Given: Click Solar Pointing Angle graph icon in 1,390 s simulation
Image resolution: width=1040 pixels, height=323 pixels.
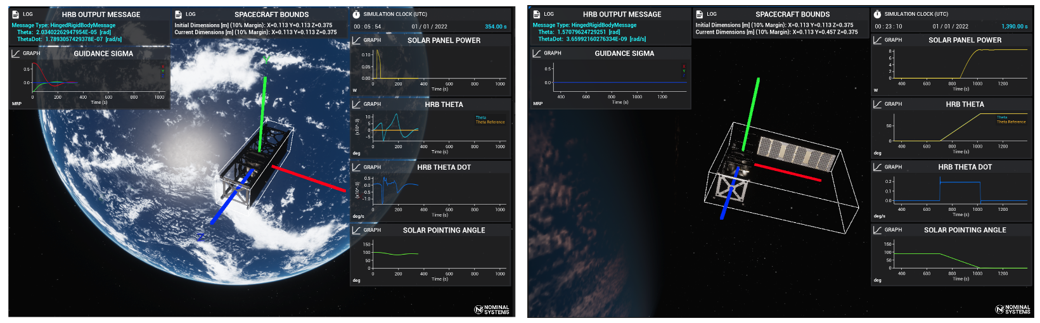Looking at the screenshot, I should click(877, 230).
